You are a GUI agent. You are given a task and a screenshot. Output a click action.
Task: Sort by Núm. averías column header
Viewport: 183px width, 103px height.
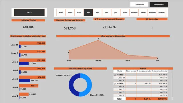pyautogui.click(x=131, y=71)
